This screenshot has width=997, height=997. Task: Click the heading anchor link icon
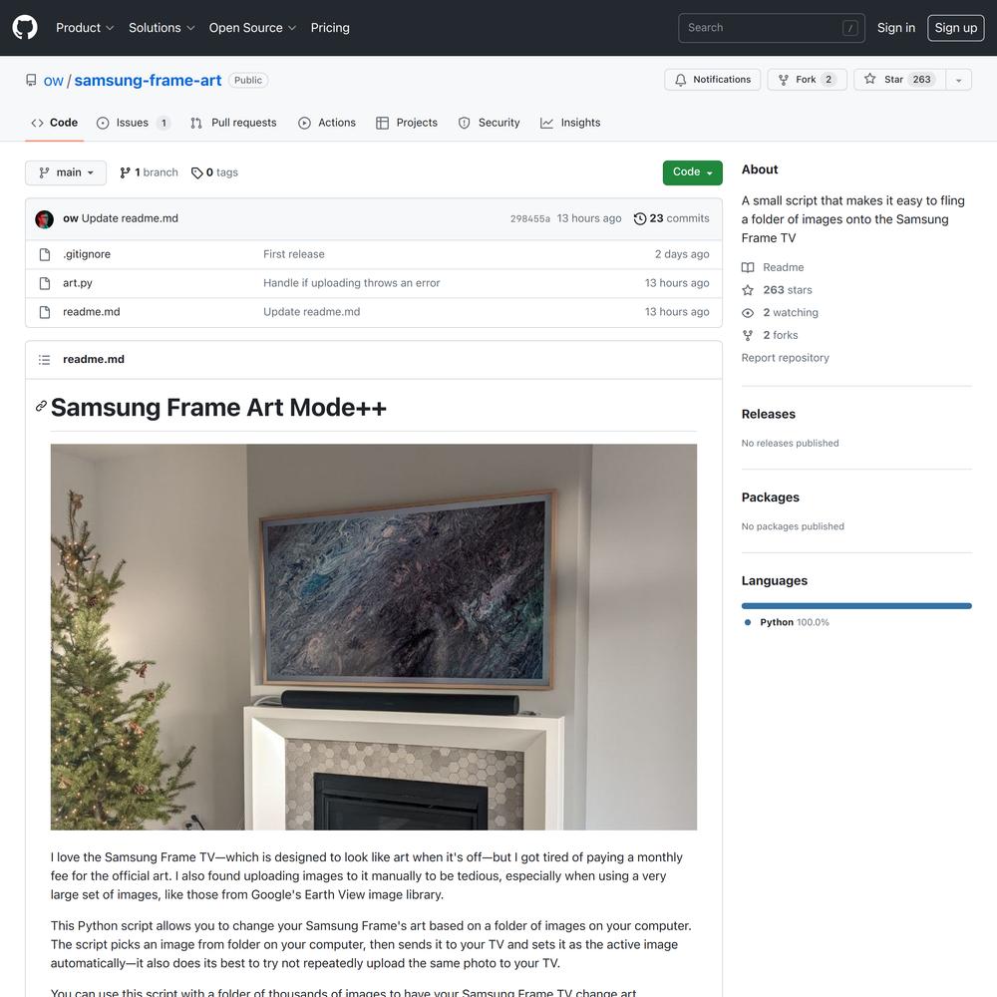pyautogui.click(x=41, y=407)
